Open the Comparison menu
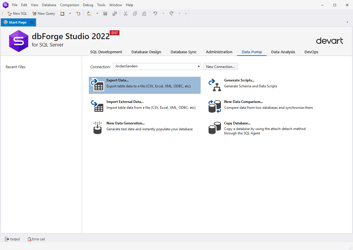 point(69,5)
